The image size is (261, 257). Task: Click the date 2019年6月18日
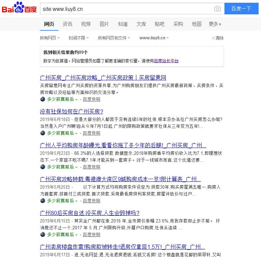(x=55, y=119)
